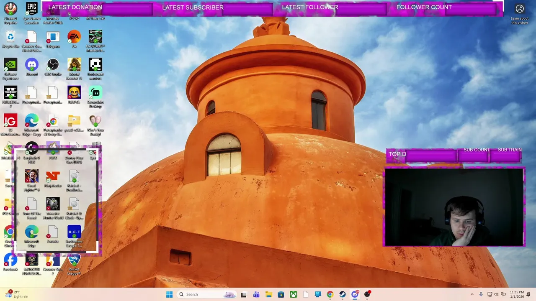Select Mortal Kombat 11 shortcut
The image size is (536, 301).
tap(74, 69)
